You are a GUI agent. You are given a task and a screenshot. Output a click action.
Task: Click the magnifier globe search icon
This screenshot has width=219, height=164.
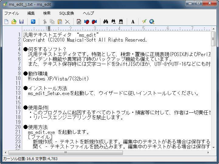[152, 22]
